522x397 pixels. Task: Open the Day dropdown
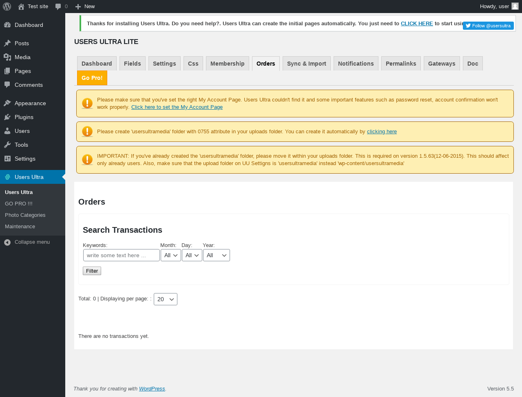pos(192,255)
